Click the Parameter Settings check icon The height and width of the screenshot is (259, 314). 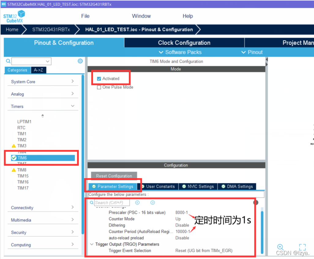[x=94, y=186]
